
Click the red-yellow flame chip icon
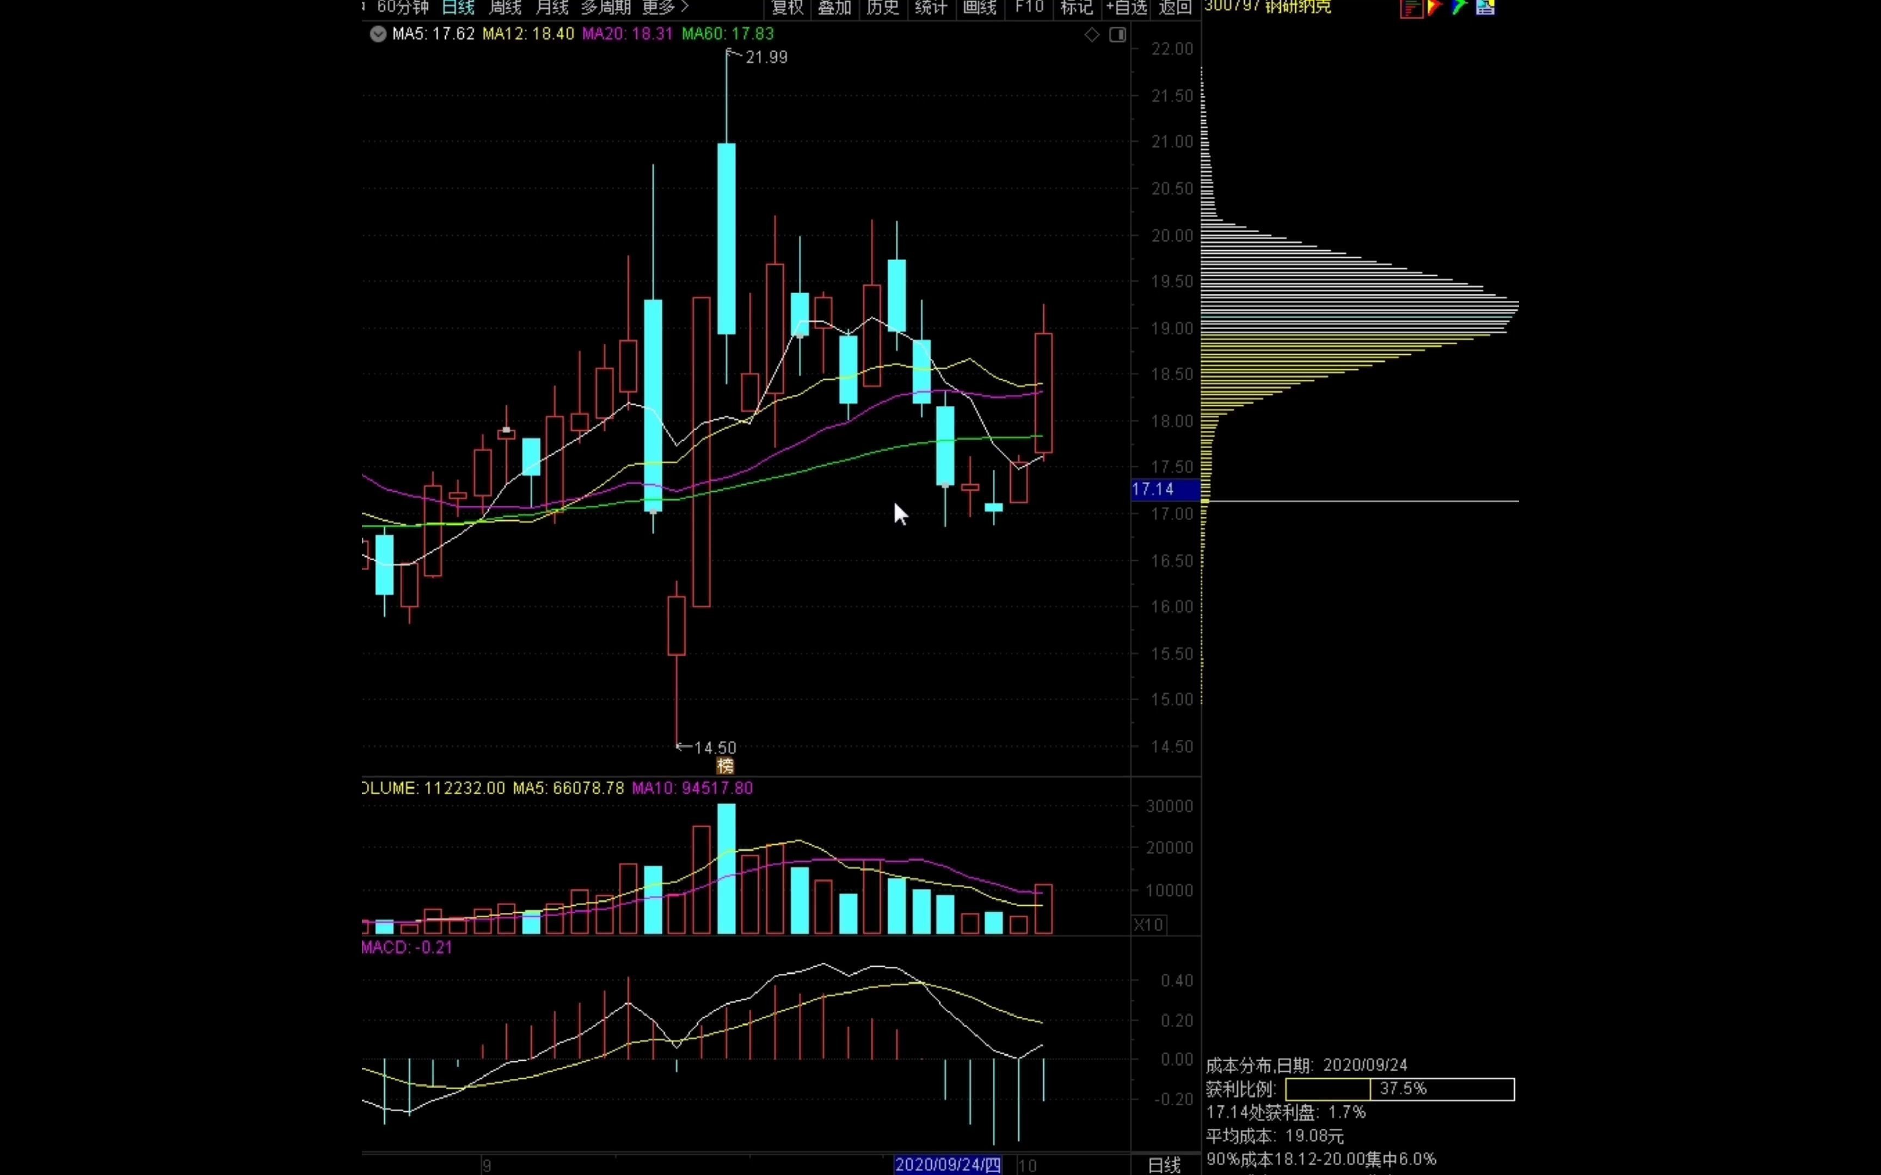pyautogui.click(x=1435, y=8)
